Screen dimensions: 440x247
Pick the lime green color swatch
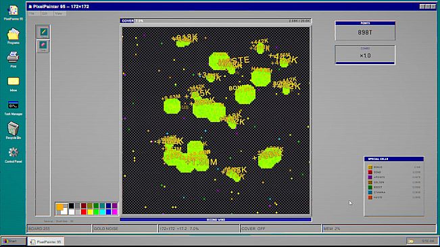tap(96, 212)
